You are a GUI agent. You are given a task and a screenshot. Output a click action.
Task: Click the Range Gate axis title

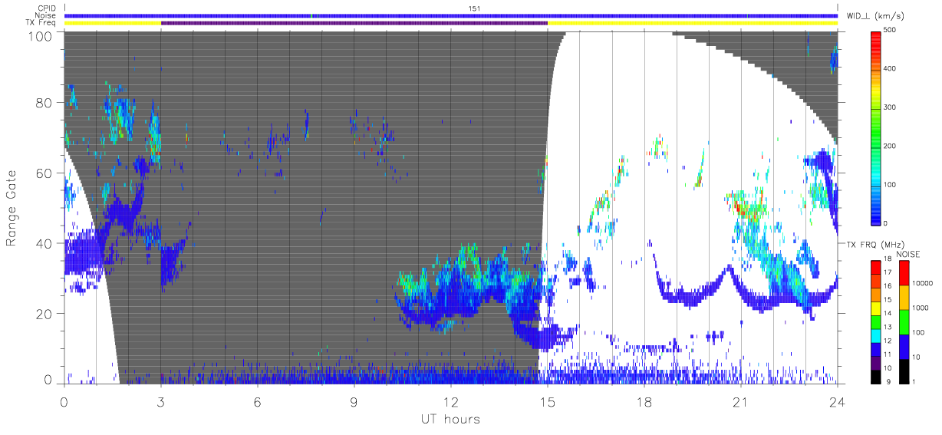12,208
